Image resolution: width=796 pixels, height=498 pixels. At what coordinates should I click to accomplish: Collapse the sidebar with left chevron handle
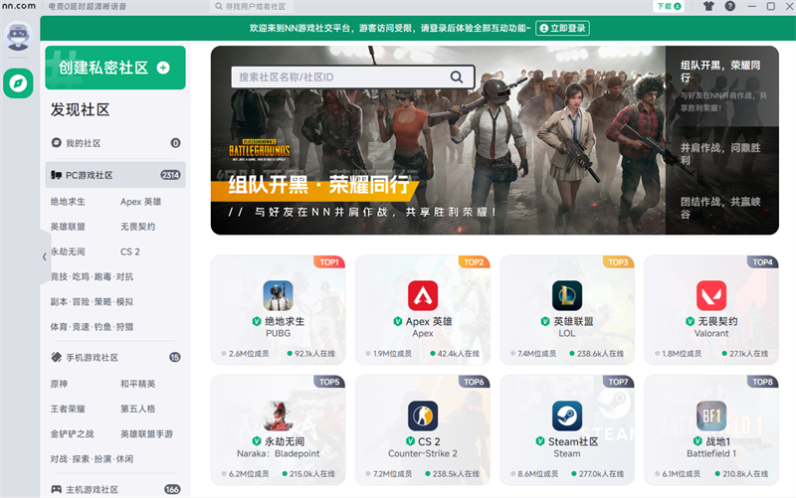pyautogui.click(x=44, y=257)
